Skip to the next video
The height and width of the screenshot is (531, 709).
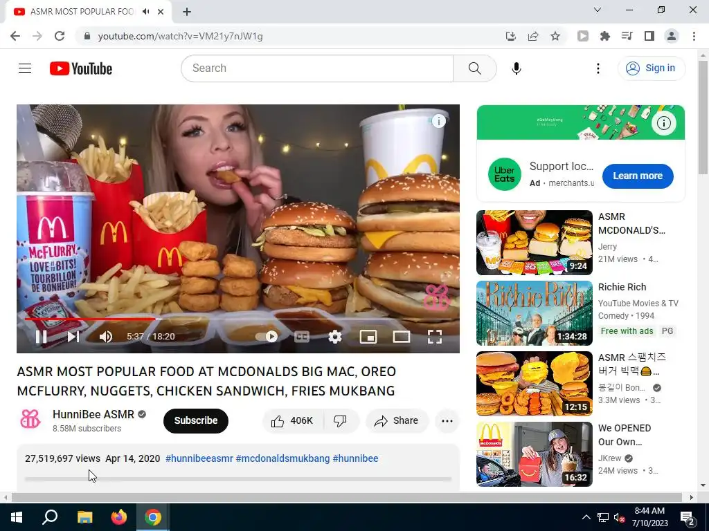click(x=73, y=337)
